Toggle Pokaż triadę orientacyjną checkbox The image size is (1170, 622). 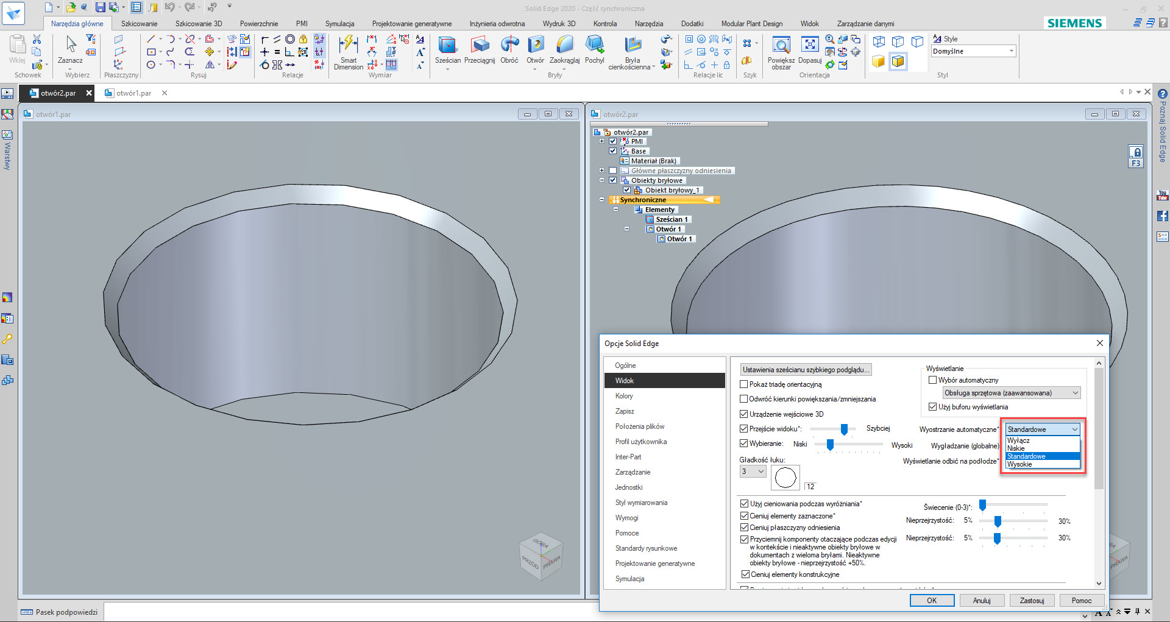coord(743,384)
